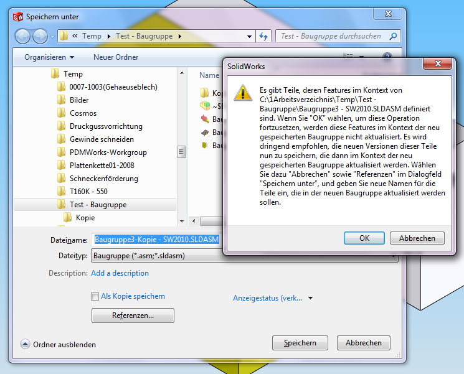
Task: Select the Kopie subfolder in tree
Action: pyautogui.click(x=85, y=218)
